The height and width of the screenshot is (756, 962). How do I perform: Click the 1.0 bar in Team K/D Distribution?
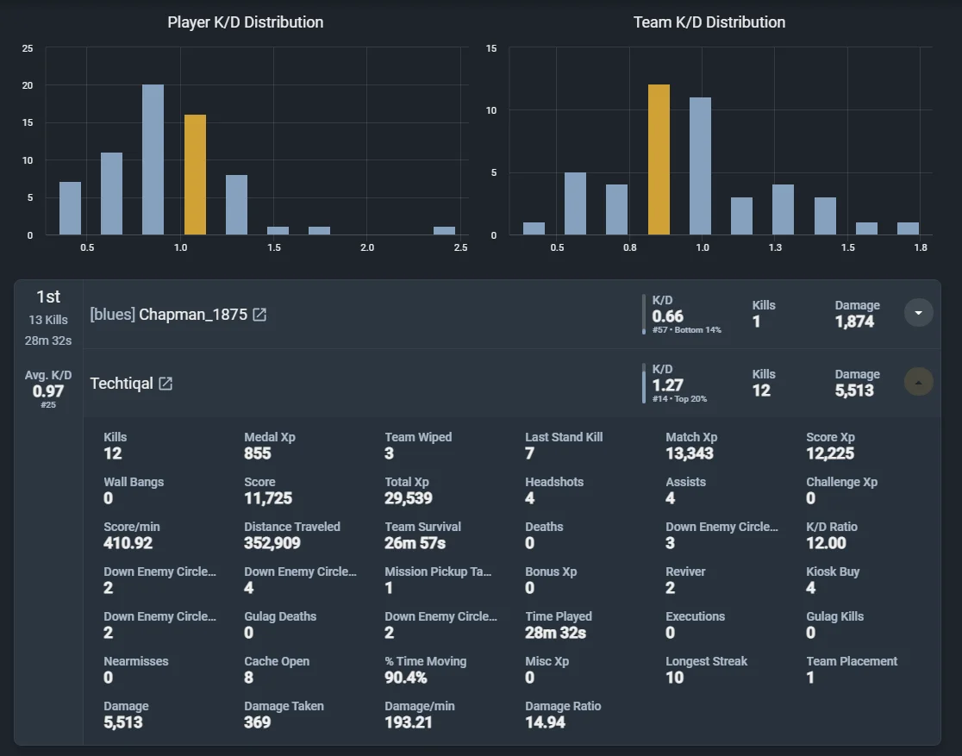pos(700,166)
